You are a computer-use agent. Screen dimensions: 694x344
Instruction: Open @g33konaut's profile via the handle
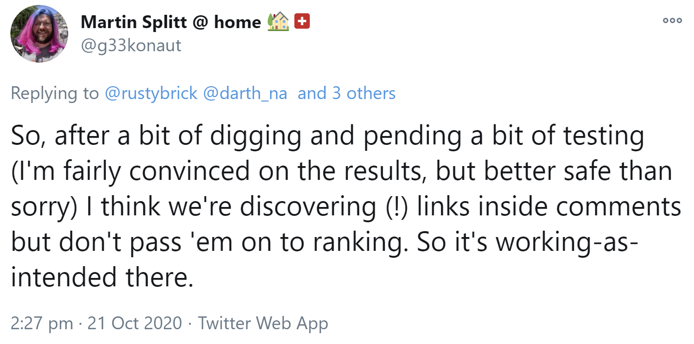click(x=131, y=45)
